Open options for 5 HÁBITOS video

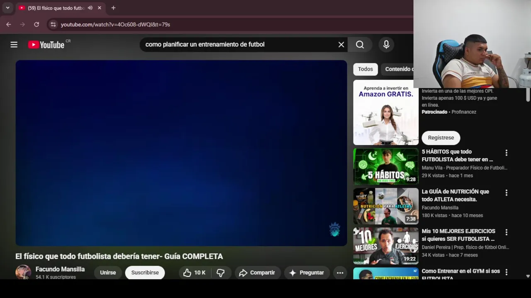506,153
